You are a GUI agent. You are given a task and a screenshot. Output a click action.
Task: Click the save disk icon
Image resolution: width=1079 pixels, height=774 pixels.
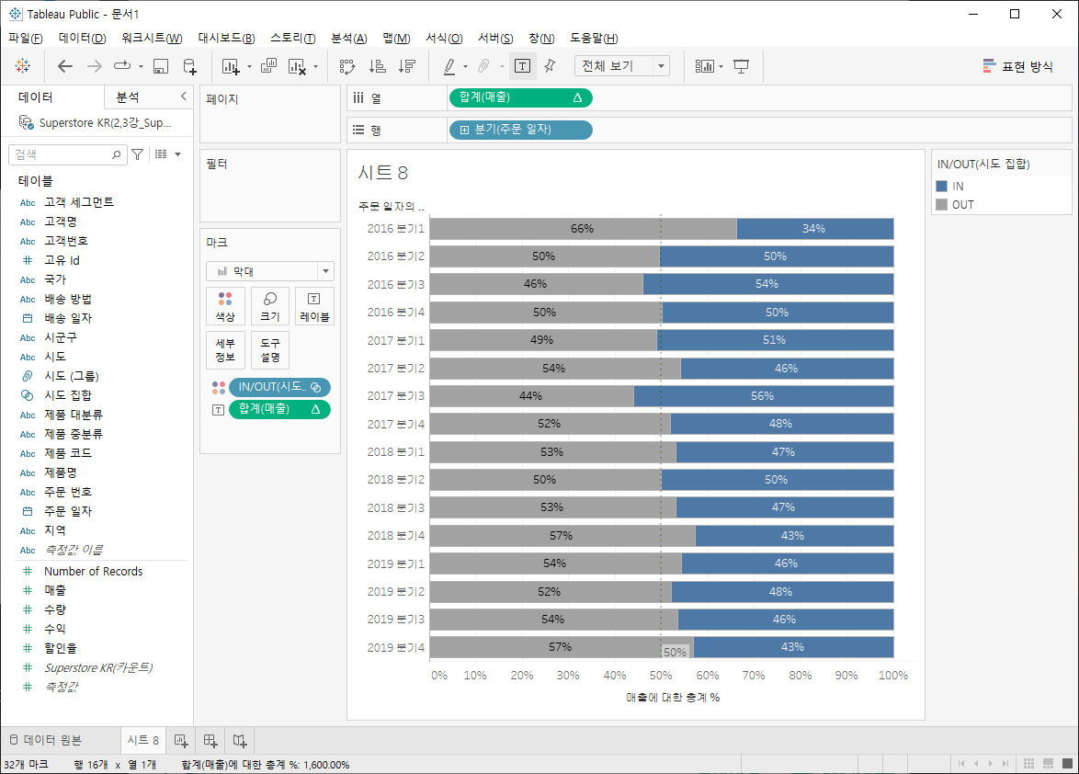click(x=160, y=66)
